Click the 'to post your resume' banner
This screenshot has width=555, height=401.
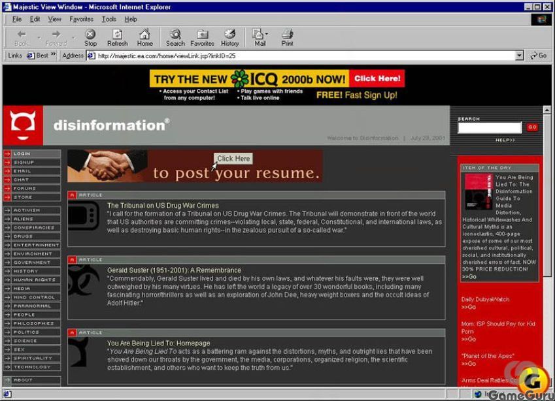click(195, 166)
